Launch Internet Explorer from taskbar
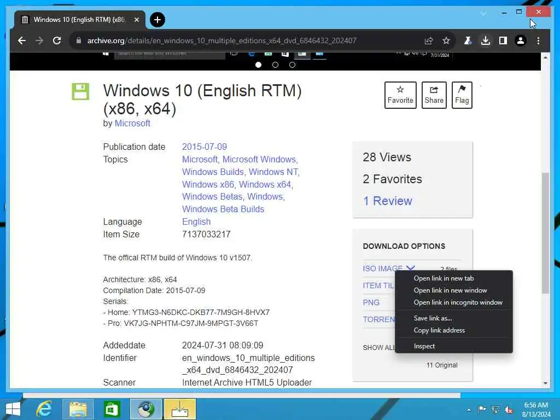The width and height of the screenshot is (560, 420). (44, 409)
